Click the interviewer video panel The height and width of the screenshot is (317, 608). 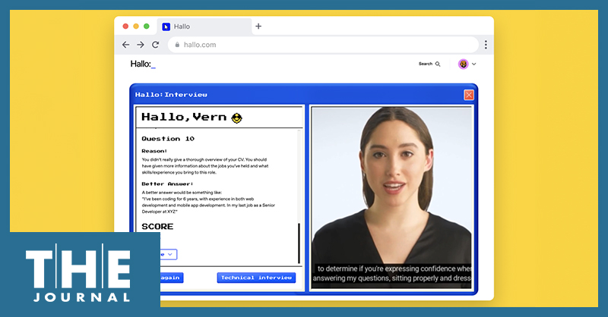pos(391,197)
